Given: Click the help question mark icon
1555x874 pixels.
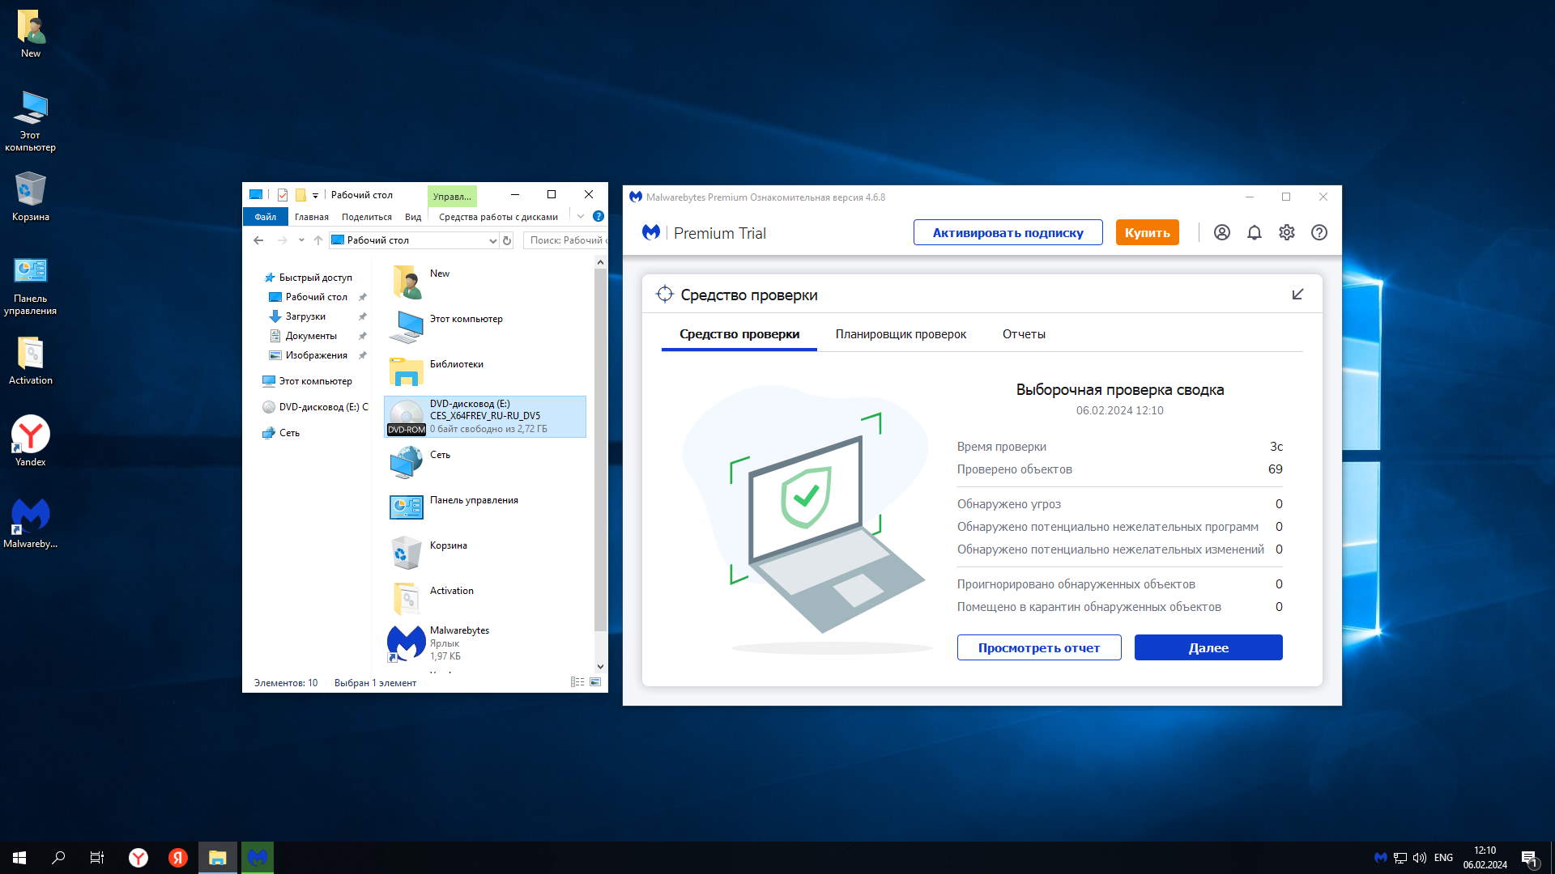Looking at the screenshot, I should (x=1319, y=233).
